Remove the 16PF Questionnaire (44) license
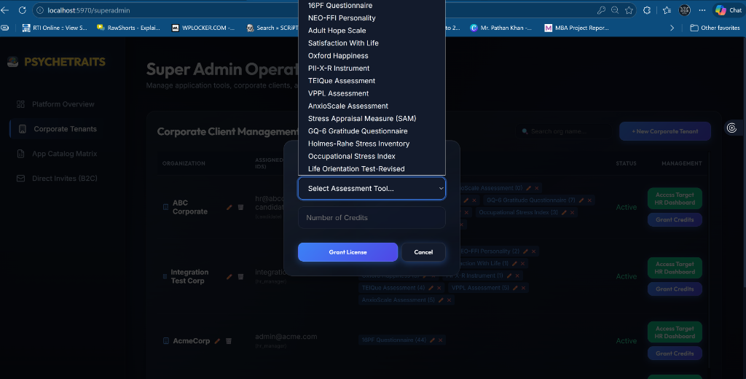 [441, 340]
